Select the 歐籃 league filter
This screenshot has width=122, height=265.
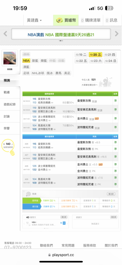35,61
